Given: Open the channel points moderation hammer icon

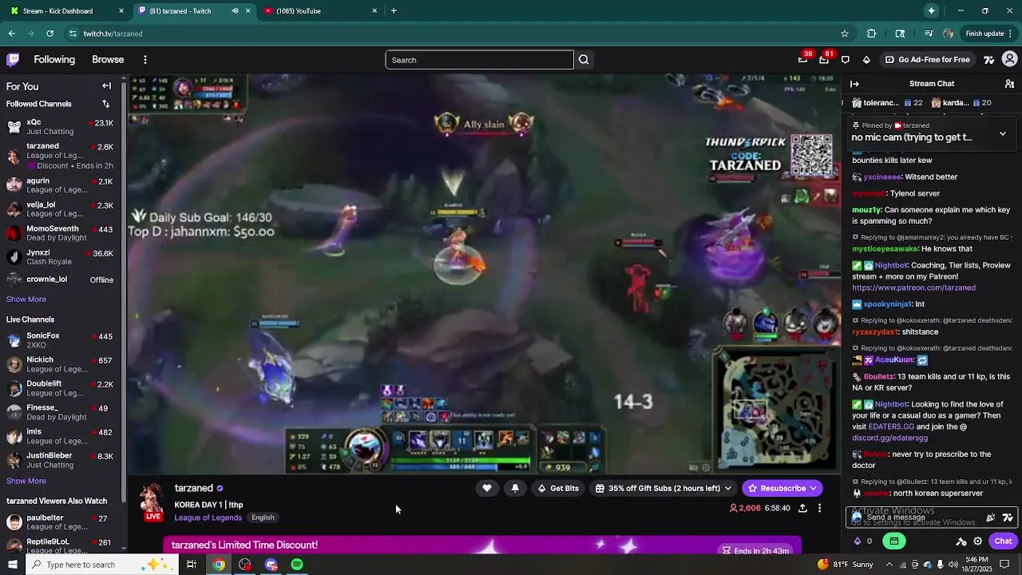Looking at the screenshot, I should [x=961, y=541].
